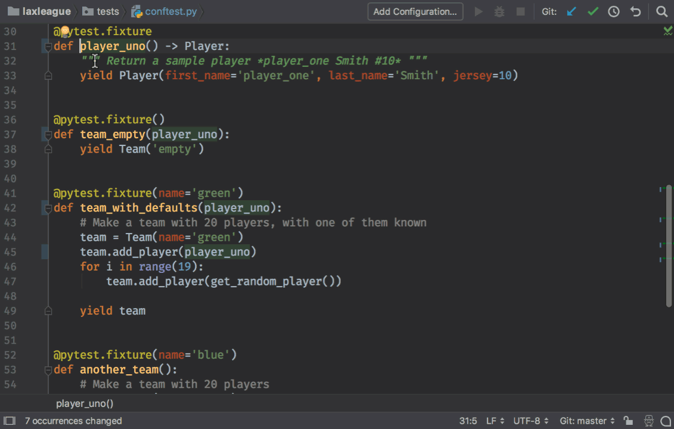Screen dimensions: 674x429
Task: Click the inspections status icon above the scrollbar
Action: coord(667,30)
